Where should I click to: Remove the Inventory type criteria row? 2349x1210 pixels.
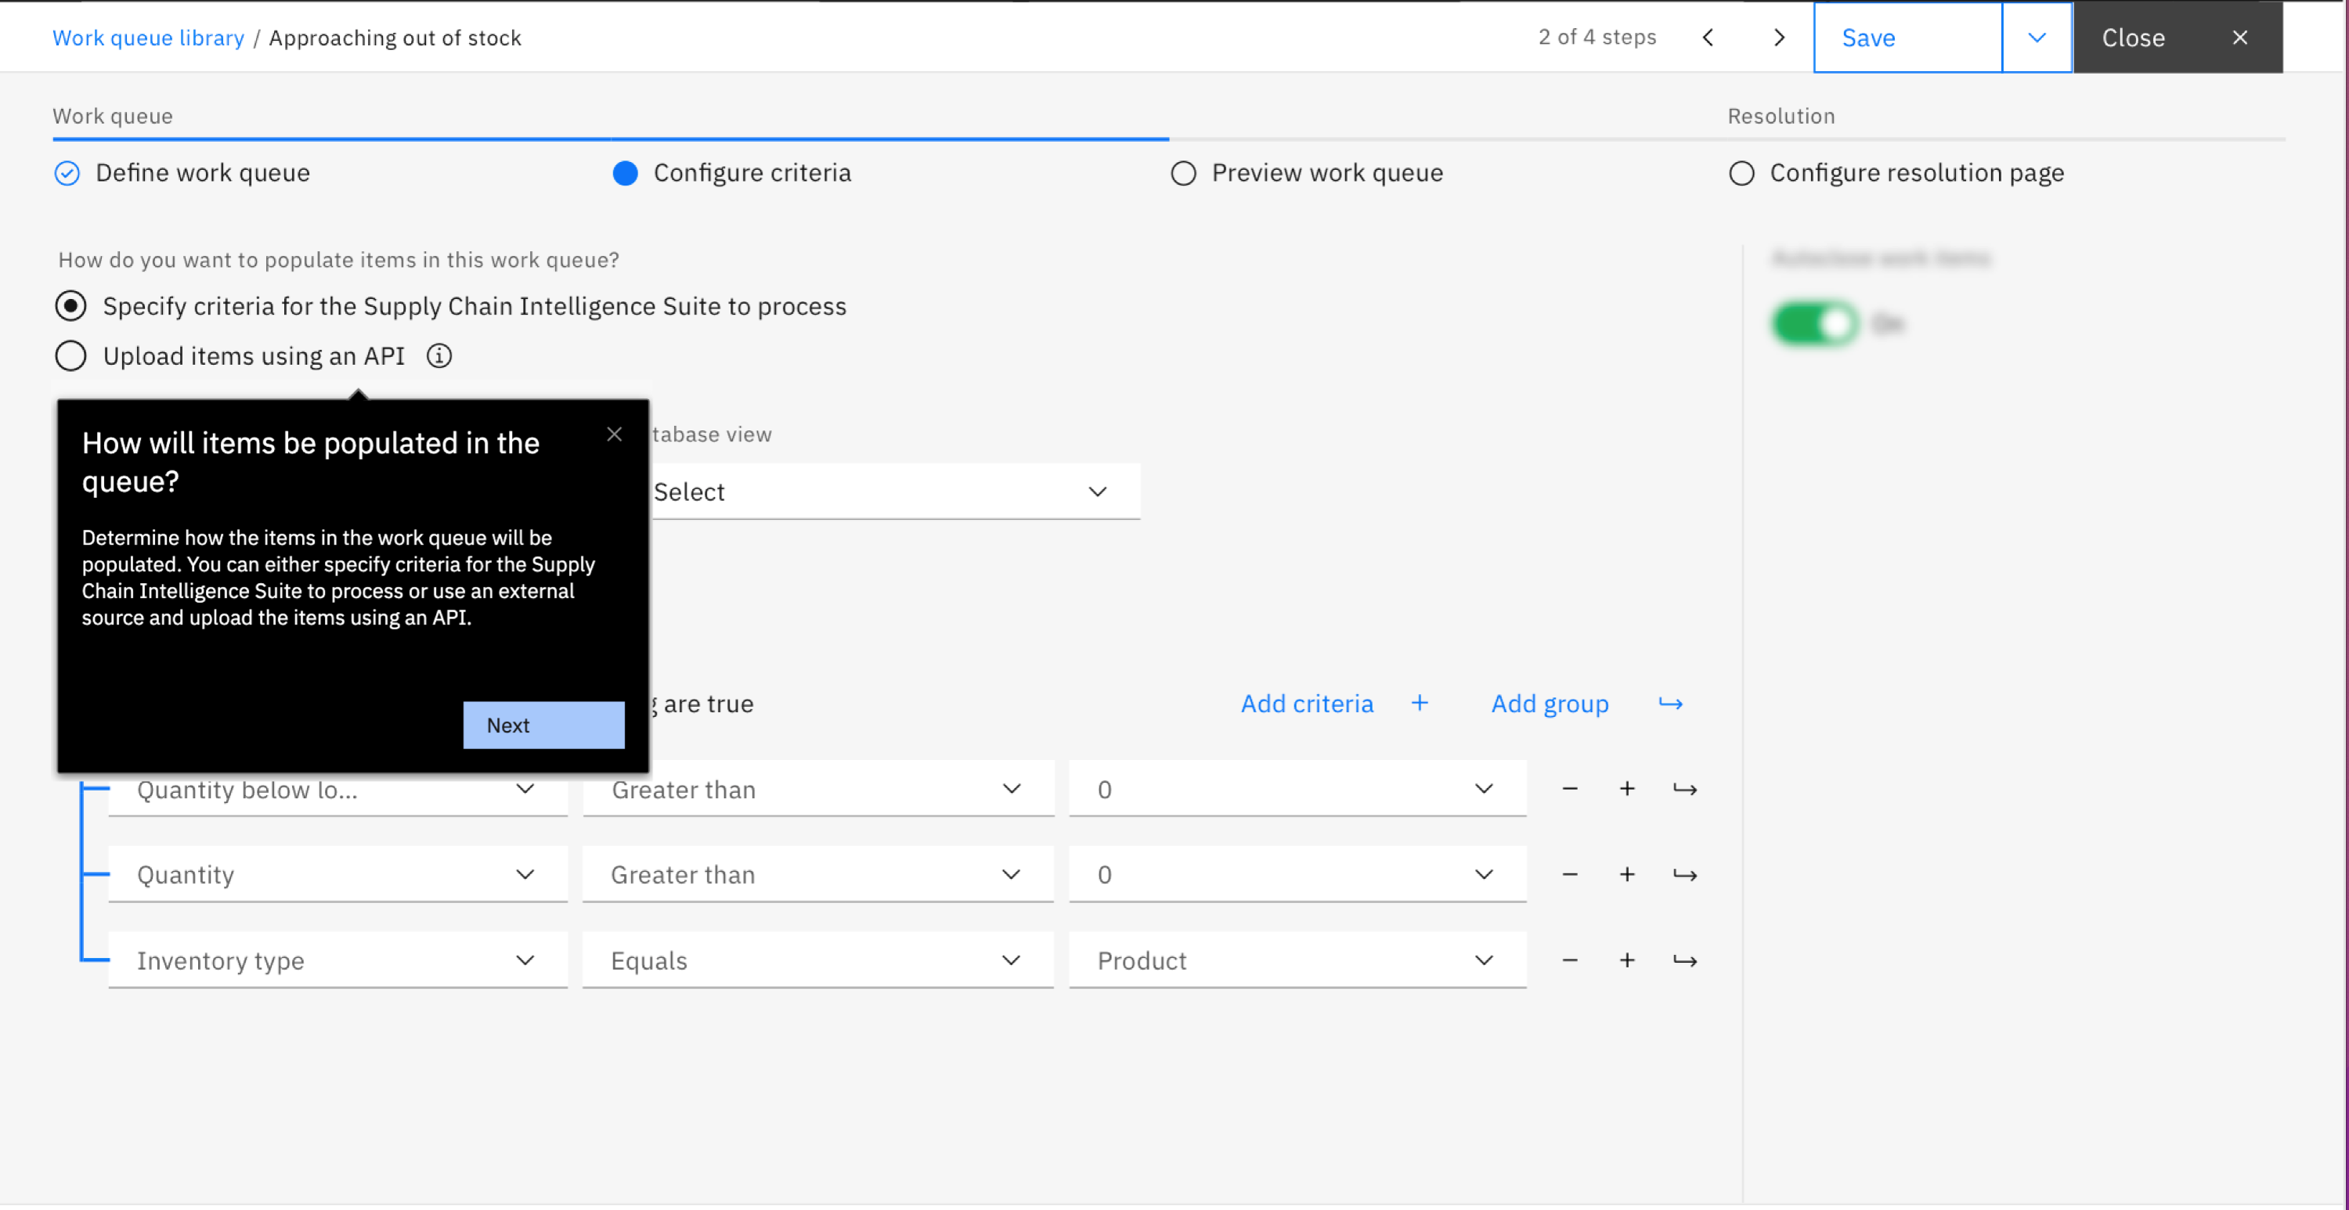[x=1569, y=960]
